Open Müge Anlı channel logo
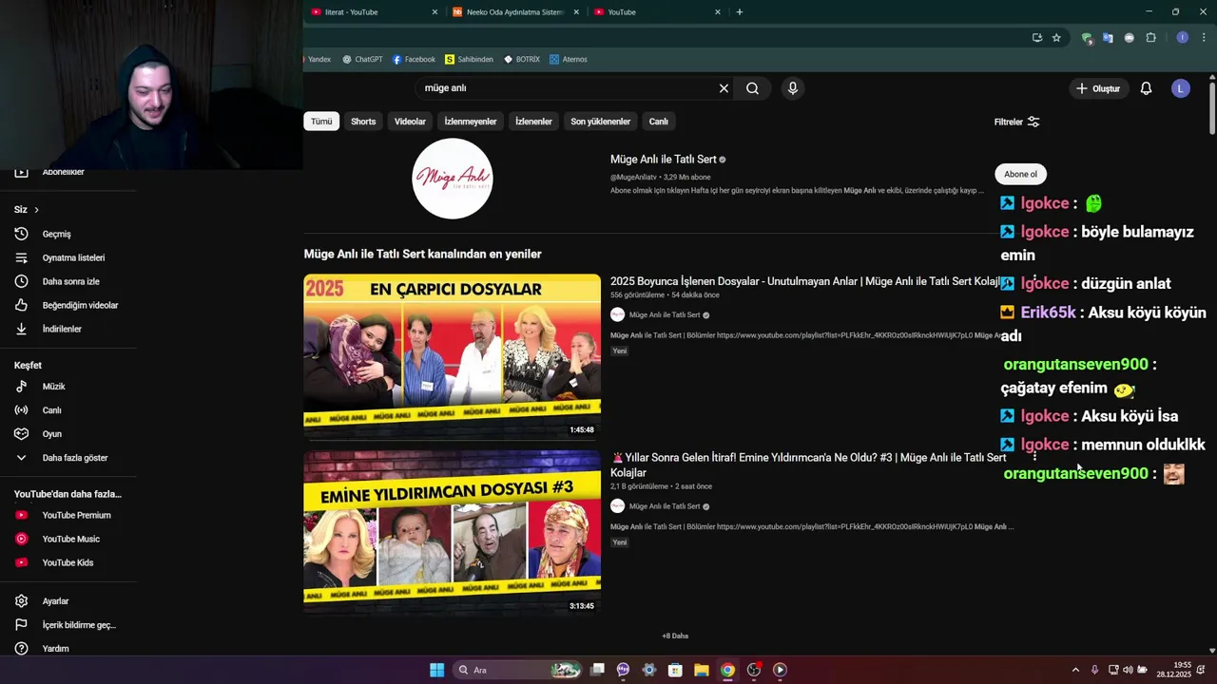The height and width of the screenshot is (684, 1217). point(453,179)
